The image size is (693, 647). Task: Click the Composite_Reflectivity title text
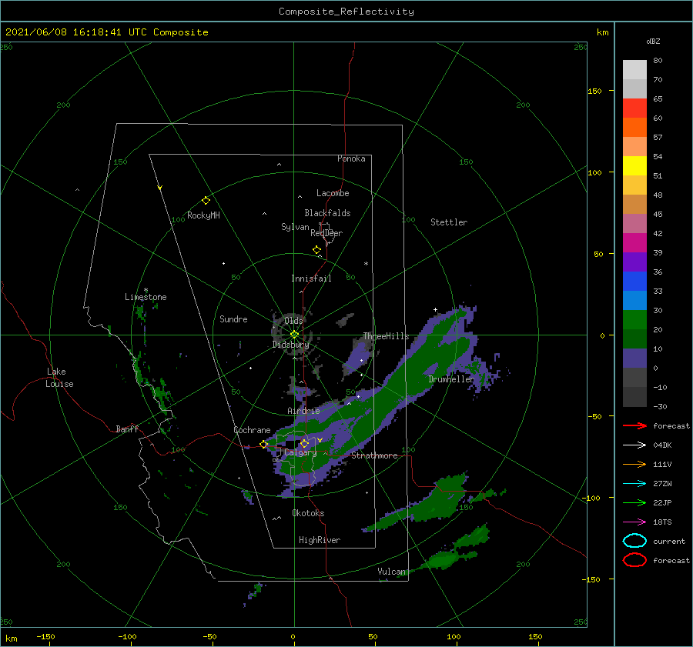pyautogui.click(x=346, y=12)
